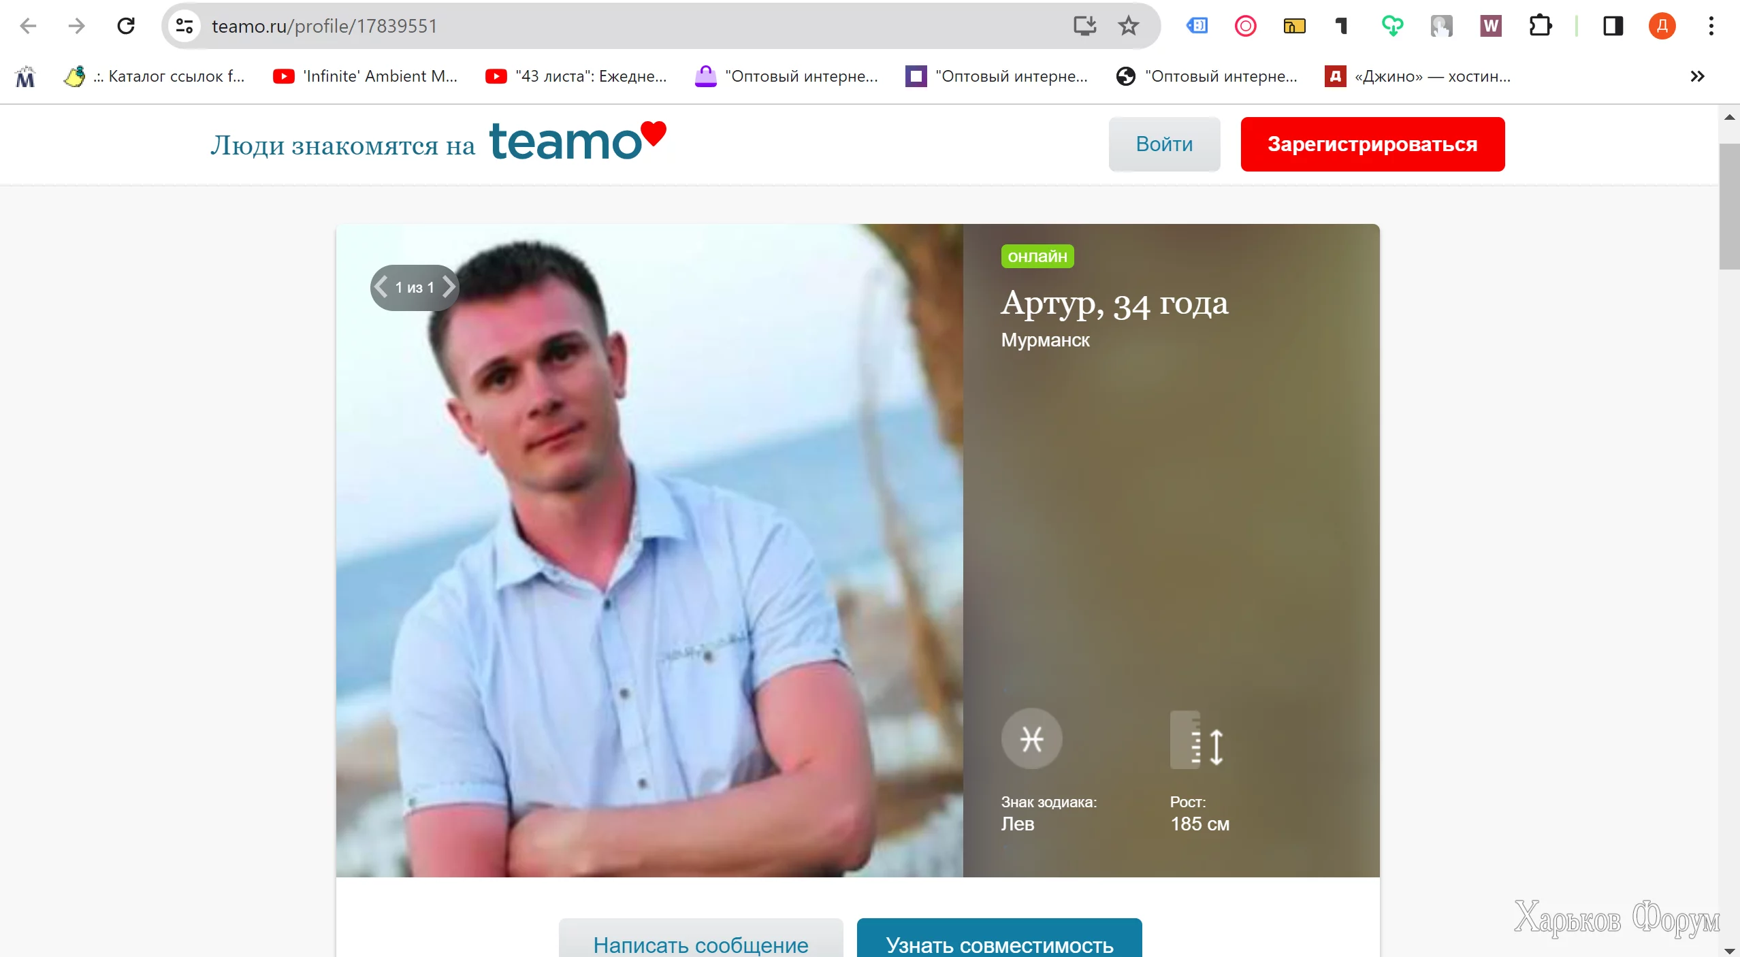Screen dimensions: 1740x957
Task: Open Chrome three-dot menu
Action: point(1711,26)
